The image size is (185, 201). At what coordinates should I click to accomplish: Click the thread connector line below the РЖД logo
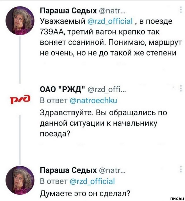[20, 138]
